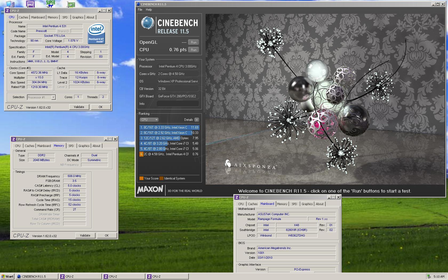Open the computer monitors desktop icon
Viewport: 448px width, 280px height.
coord(10,4)
